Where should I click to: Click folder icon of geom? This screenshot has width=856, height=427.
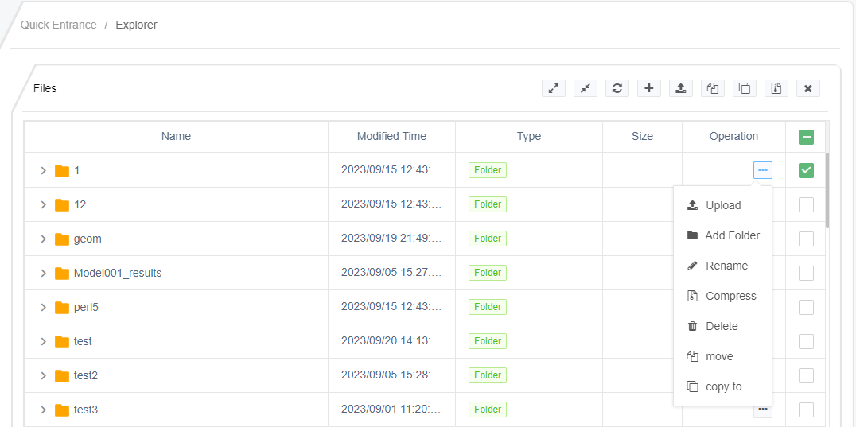62,239
